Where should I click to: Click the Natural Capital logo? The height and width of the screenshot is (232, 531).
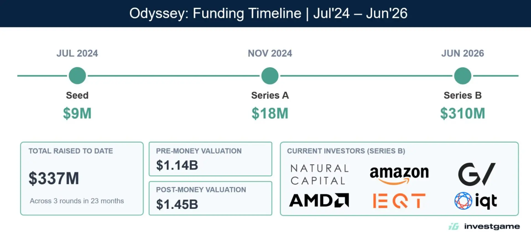point(319,174)
